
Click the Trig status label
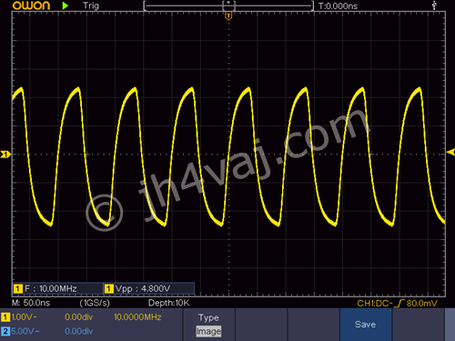[91, 5]
